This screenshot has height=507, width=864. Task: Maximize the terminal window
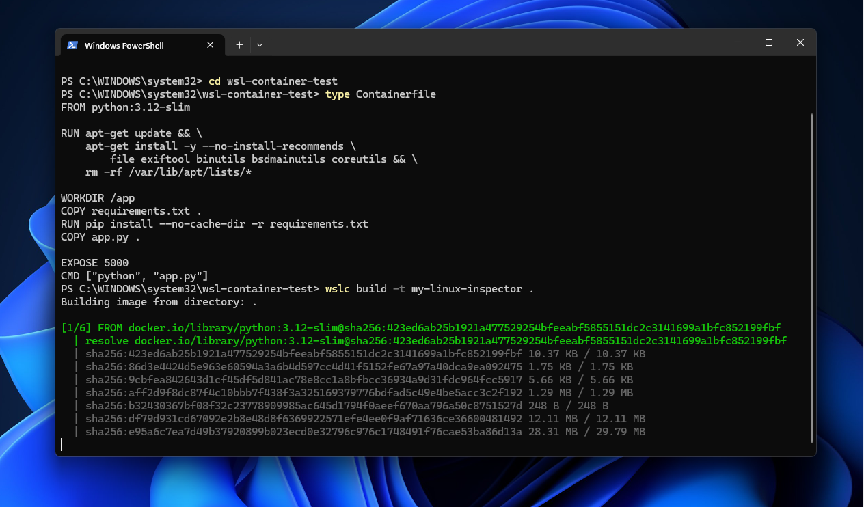click(769, 42)
